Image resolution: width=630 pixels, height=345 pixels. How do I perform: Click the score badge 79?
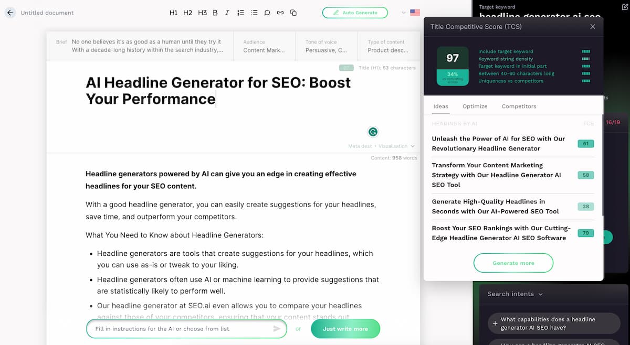tap(585, 233)
